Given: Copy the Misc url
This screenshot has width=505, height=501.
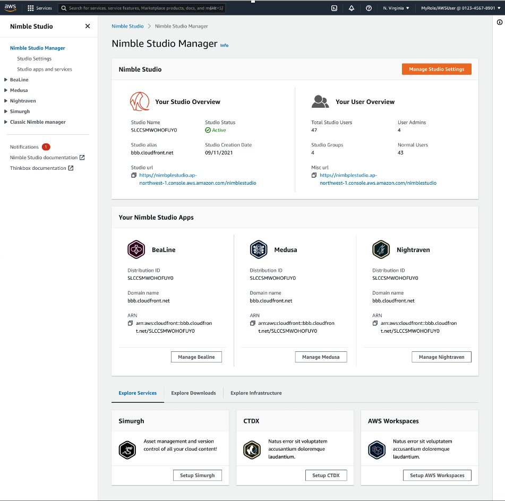Looking at the screenshot, I should [314, 175].
